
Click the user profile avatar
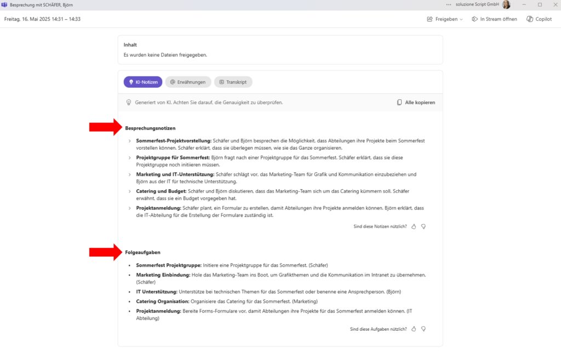[506, 4]
